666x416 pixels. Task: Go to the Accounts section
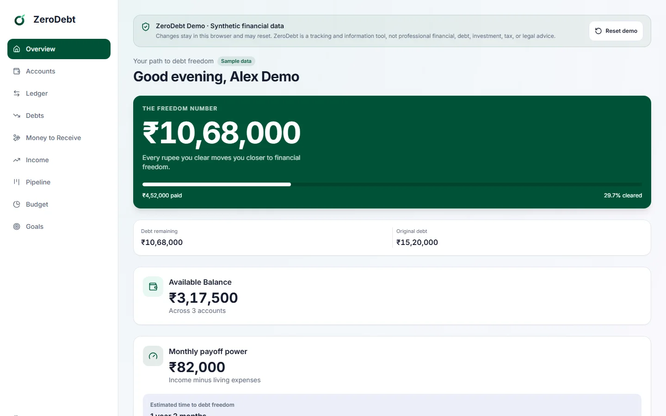(41, 71)
